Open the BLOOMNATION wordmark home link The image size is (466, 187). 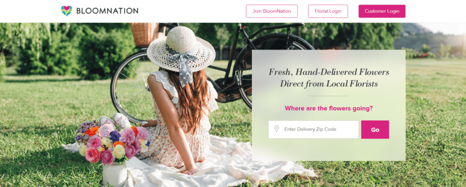coord(107,11)
